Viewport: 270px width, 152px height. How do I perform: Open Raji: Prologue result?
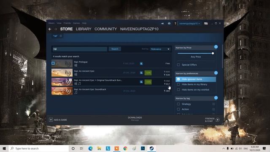tap(111, 64)
